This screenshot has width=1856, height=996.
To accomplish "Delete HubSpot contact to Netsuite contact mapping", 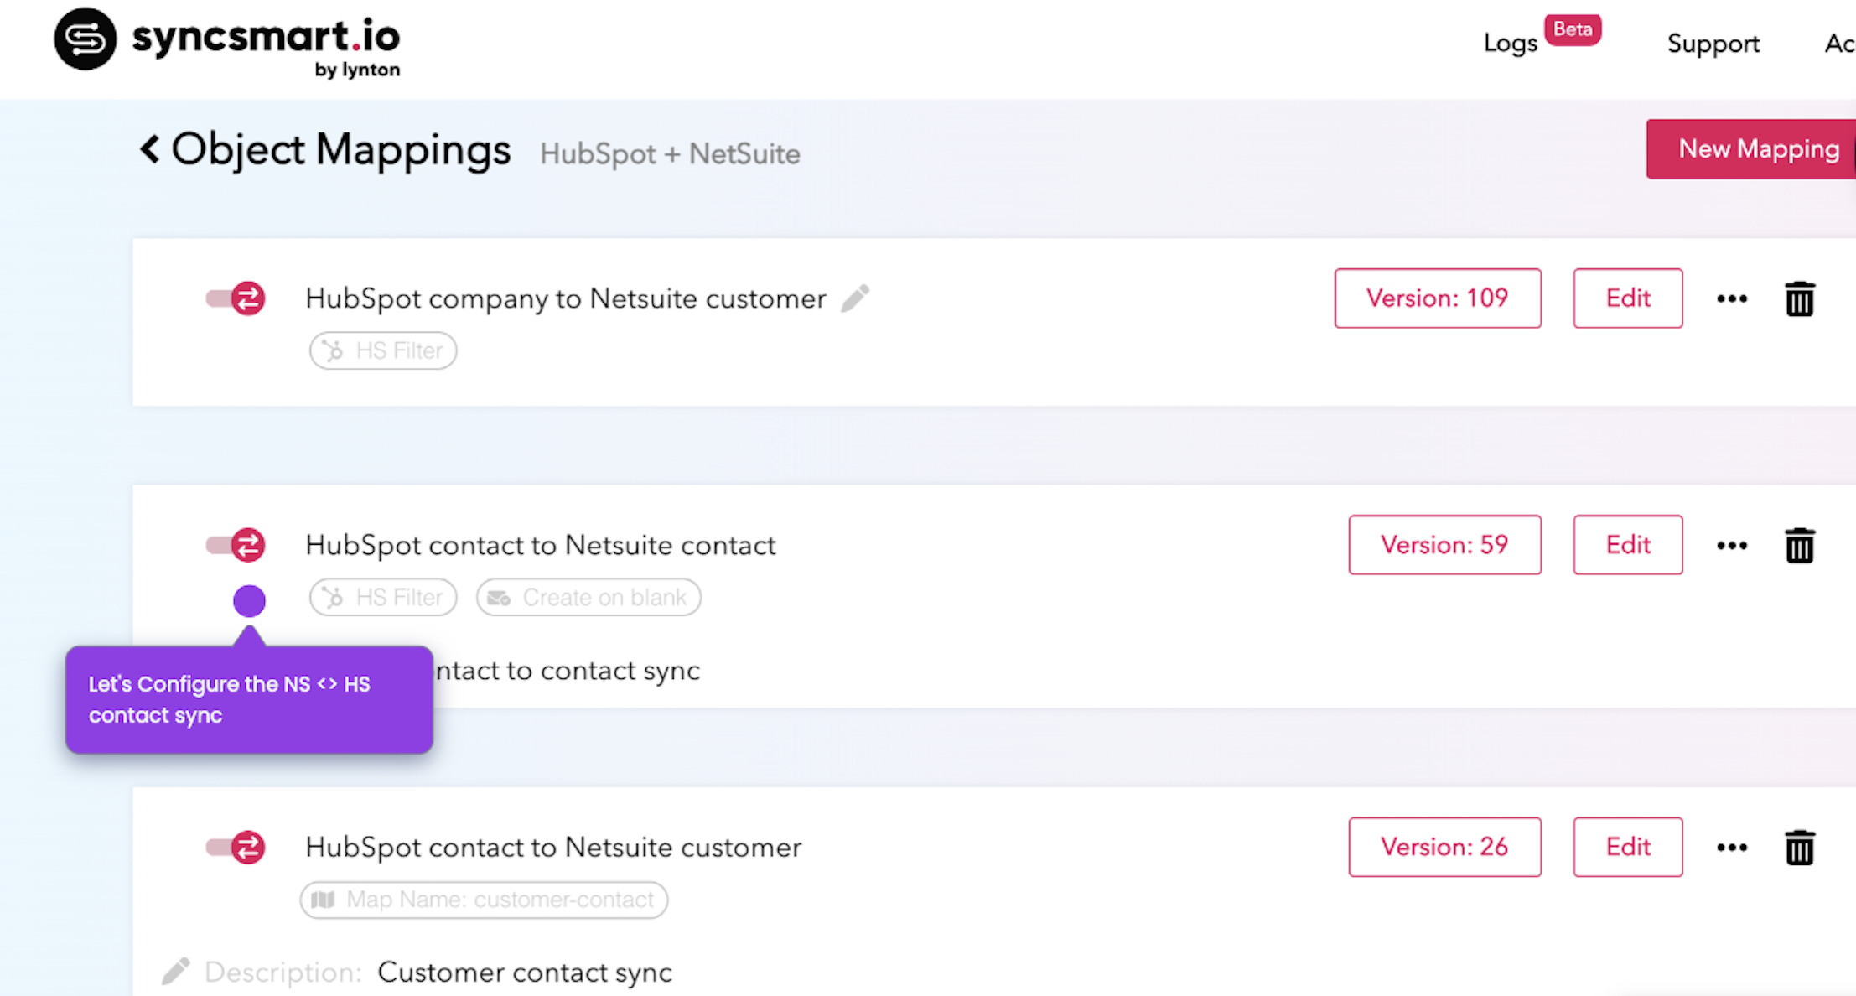I will coord(1799,546).
